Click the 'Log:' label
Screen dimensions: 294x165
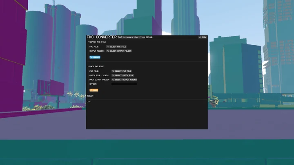click(89, 101)
